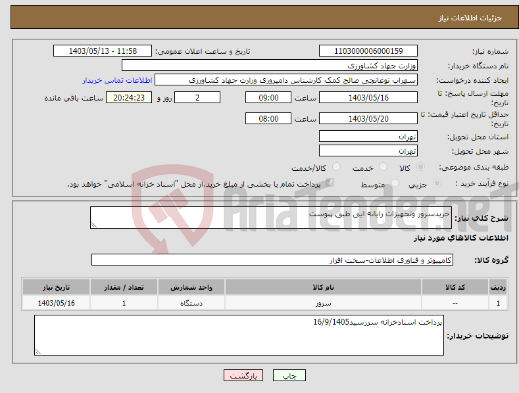Click the تاریخ نیاز column header
Screen dimensions: 519x393
56,287
